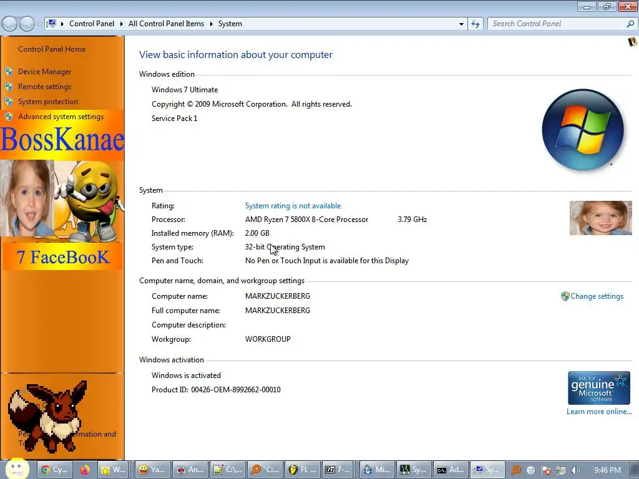Open System protection in the sidebar
Image resolution: width=639 pixels, height=479 pixels.
(x=47, y=102)
